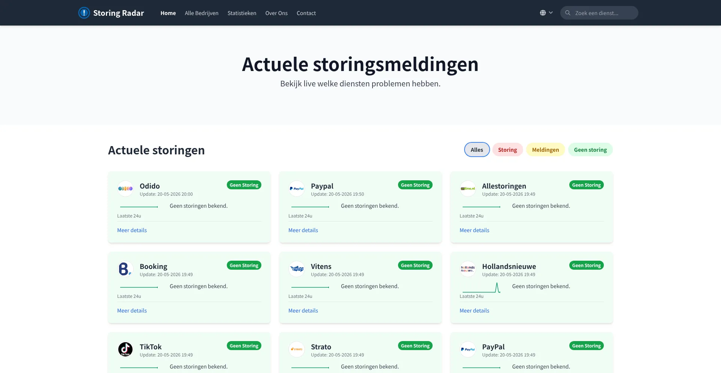Open the Statistieken menu item
Screen dimensions: 721x373
(242, 13)
